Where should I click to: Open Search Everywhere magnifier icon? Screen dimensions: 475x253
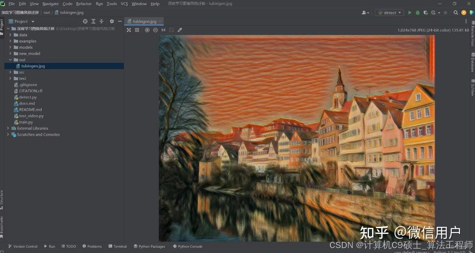point(455,13)
